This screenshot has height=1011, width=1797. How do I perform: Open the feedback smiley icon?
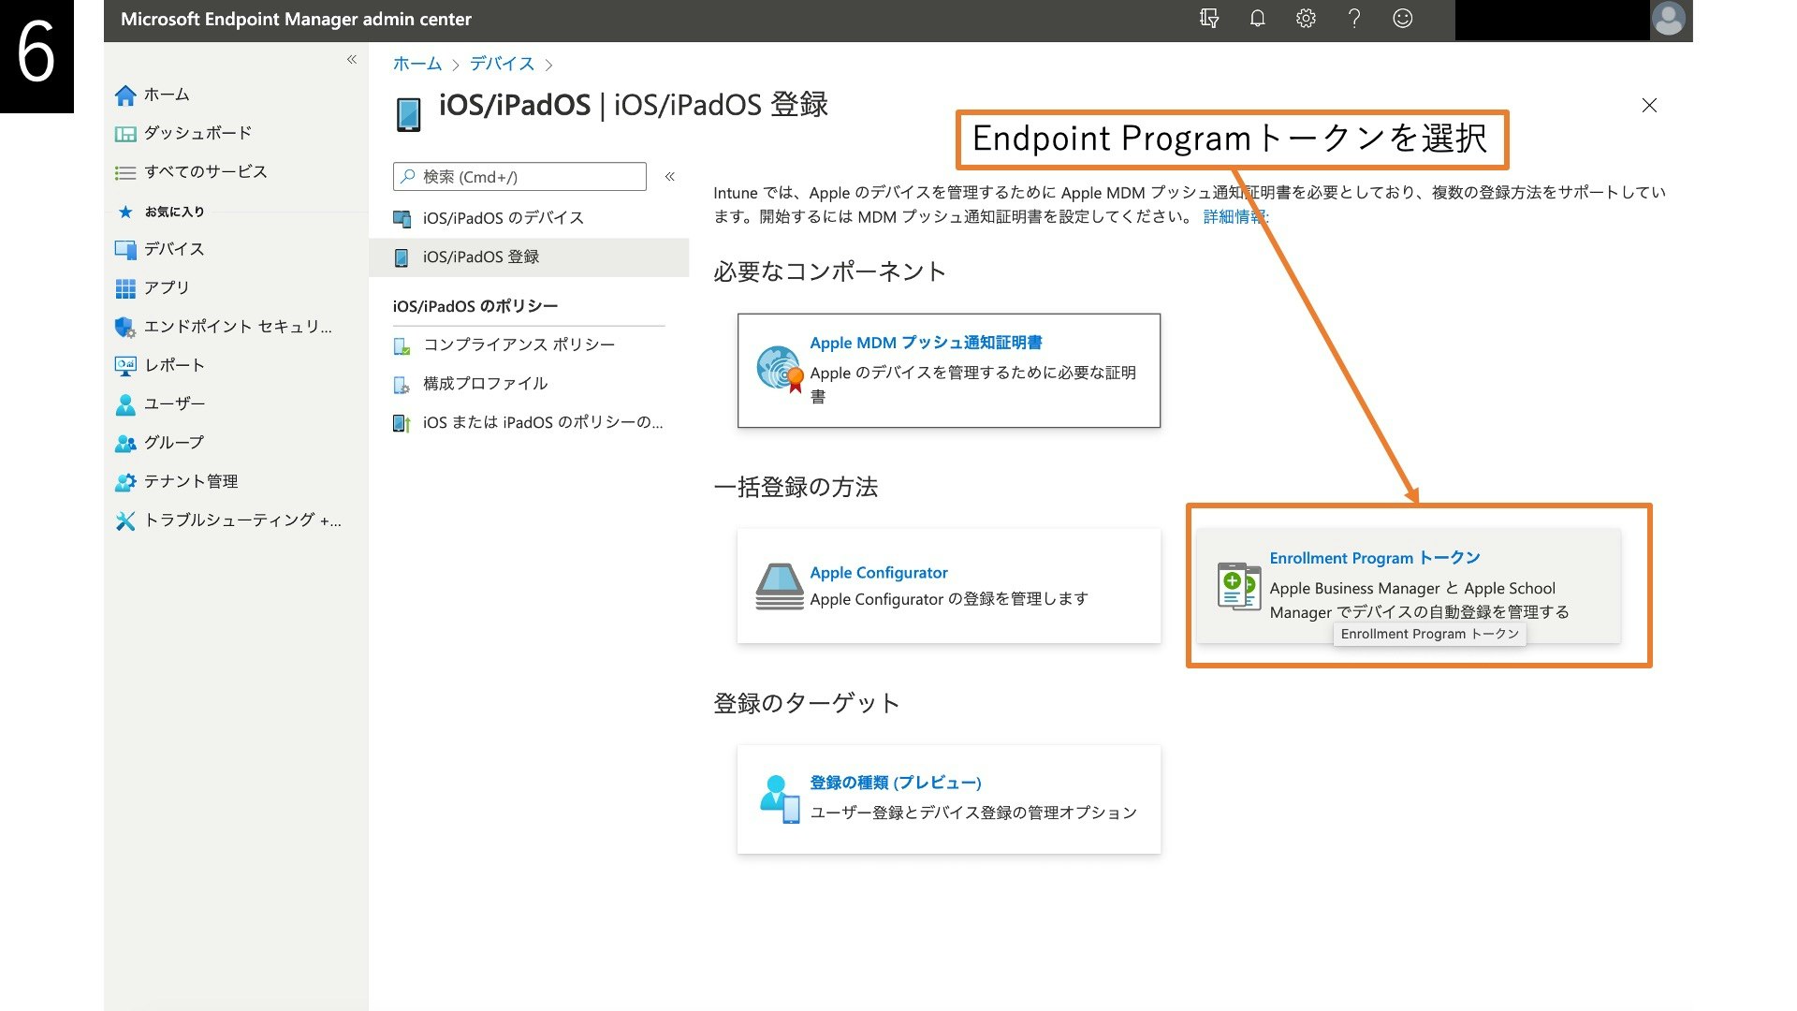pyautogui.click(x=1402, y=19)
